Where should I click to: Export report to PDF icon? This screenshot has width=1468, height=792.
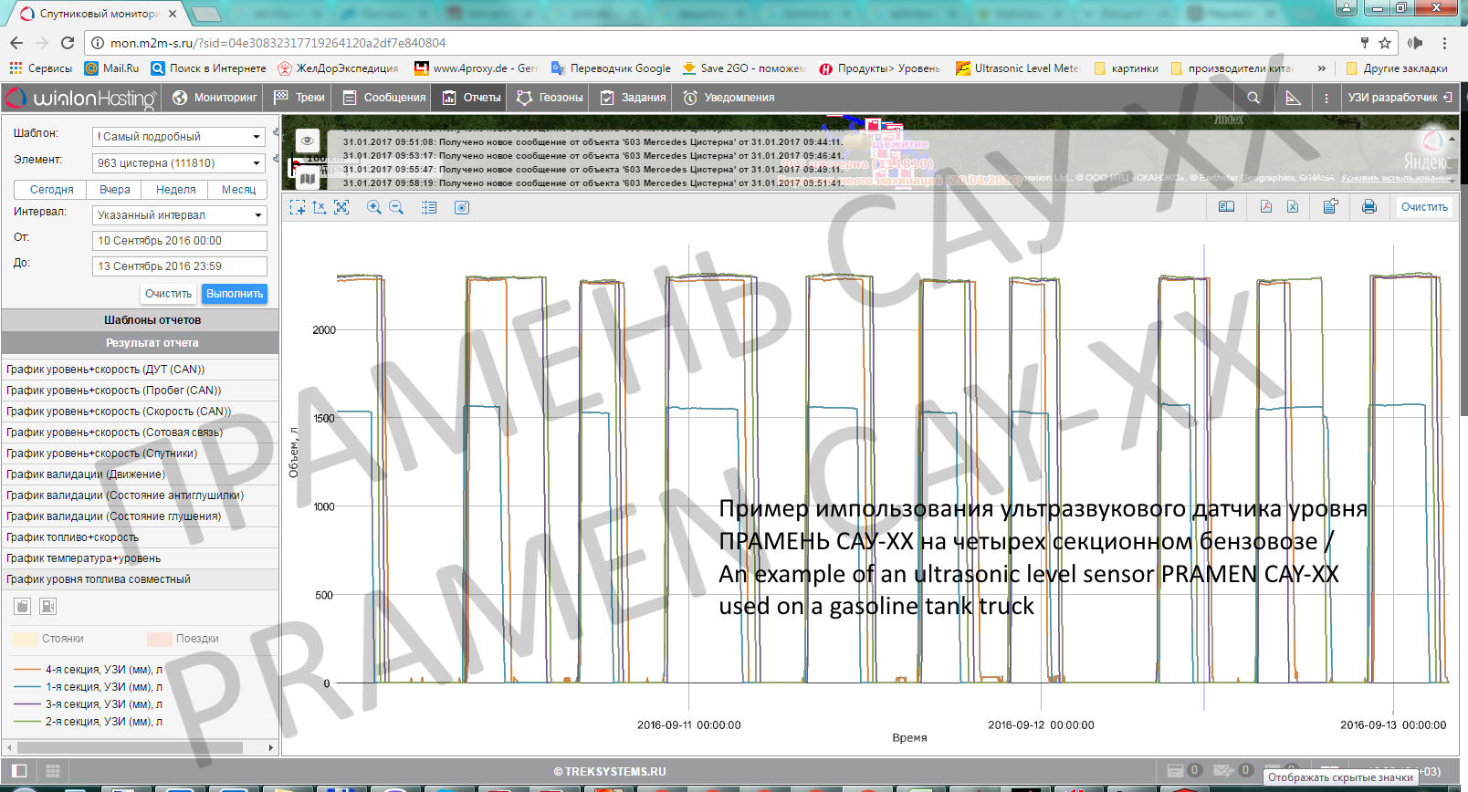coord(1265,207)
